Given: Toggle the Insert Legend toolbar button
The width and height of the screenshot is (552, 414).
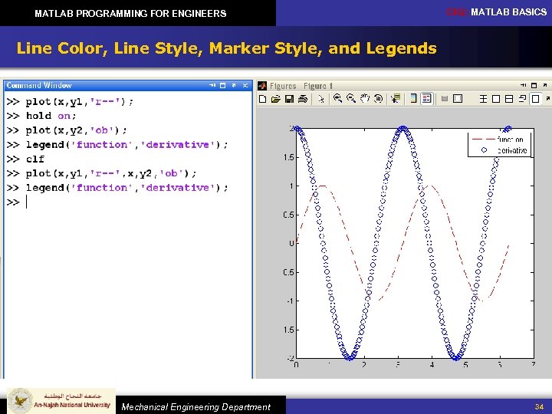Looking at the screenshot, I should pos(427,99).
